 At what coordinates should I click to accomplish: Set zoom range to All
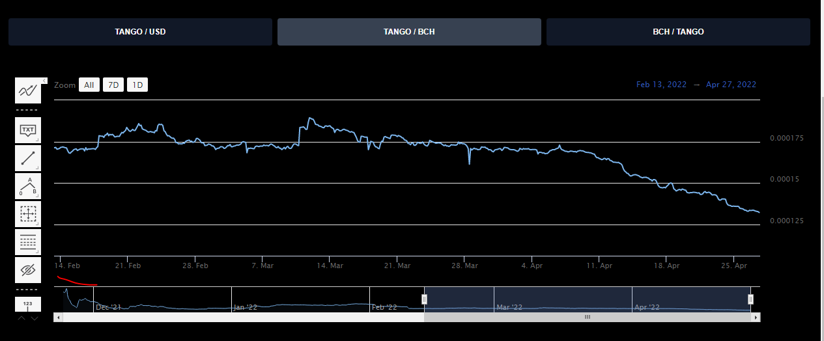coord(89,85)
